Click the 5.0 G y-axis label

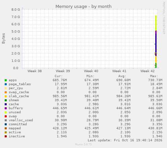[16, 31]
